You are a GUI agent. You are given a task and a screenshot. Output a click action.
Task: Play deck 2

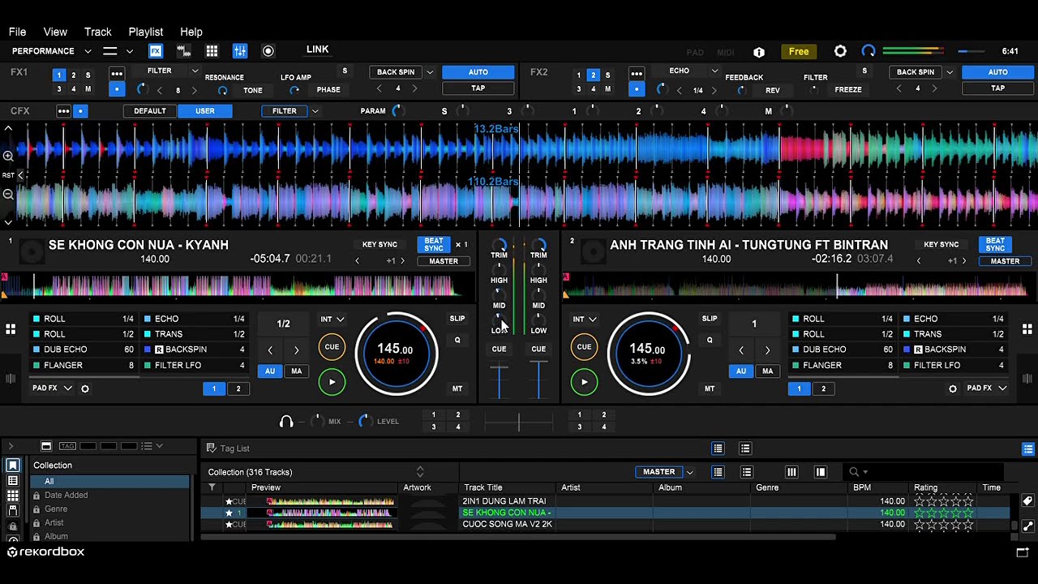(584, 382)
